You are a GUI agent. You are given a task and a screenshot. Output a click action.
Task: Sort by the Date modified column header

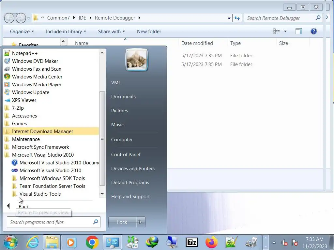tap(197, 43)
